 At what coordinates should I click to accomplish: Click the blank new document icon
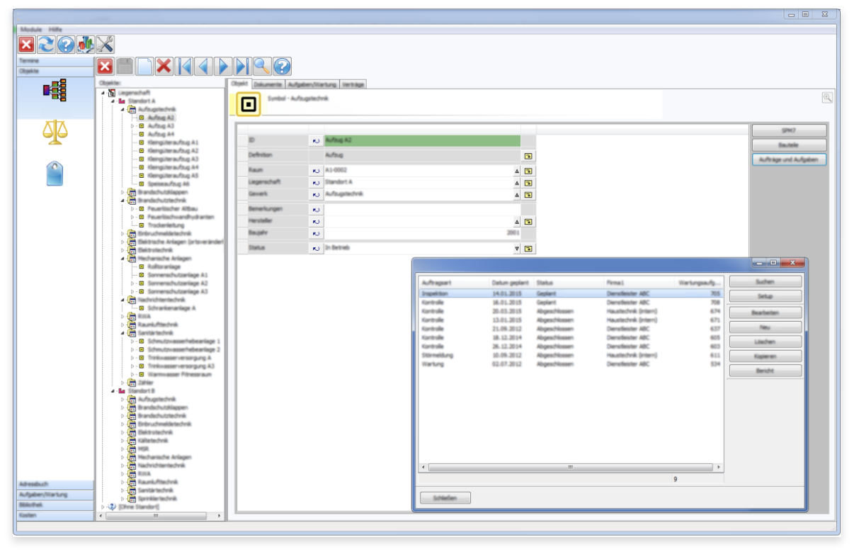[144, 67]
